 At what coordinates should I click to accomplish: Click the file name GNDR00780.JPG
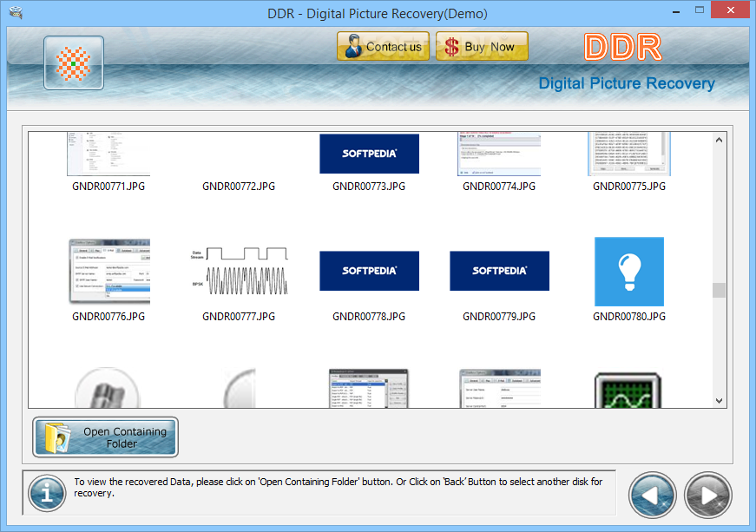[629, 317]
